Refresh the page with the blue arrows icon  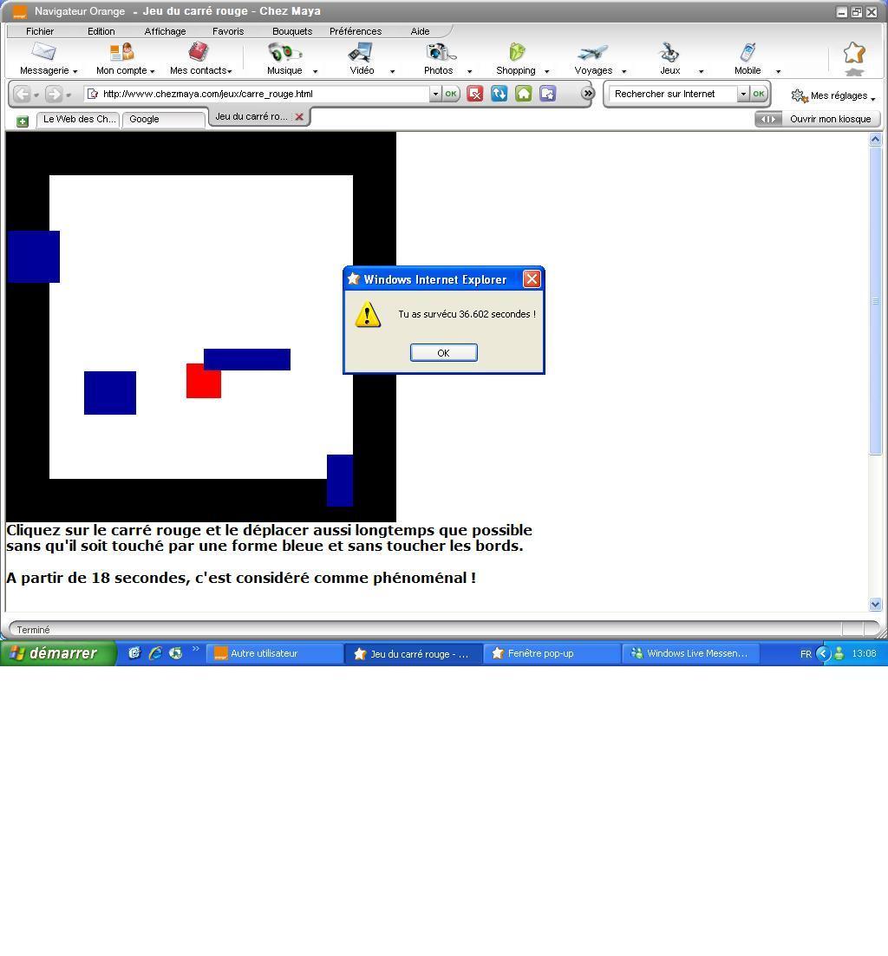click(x=499, y=94)
